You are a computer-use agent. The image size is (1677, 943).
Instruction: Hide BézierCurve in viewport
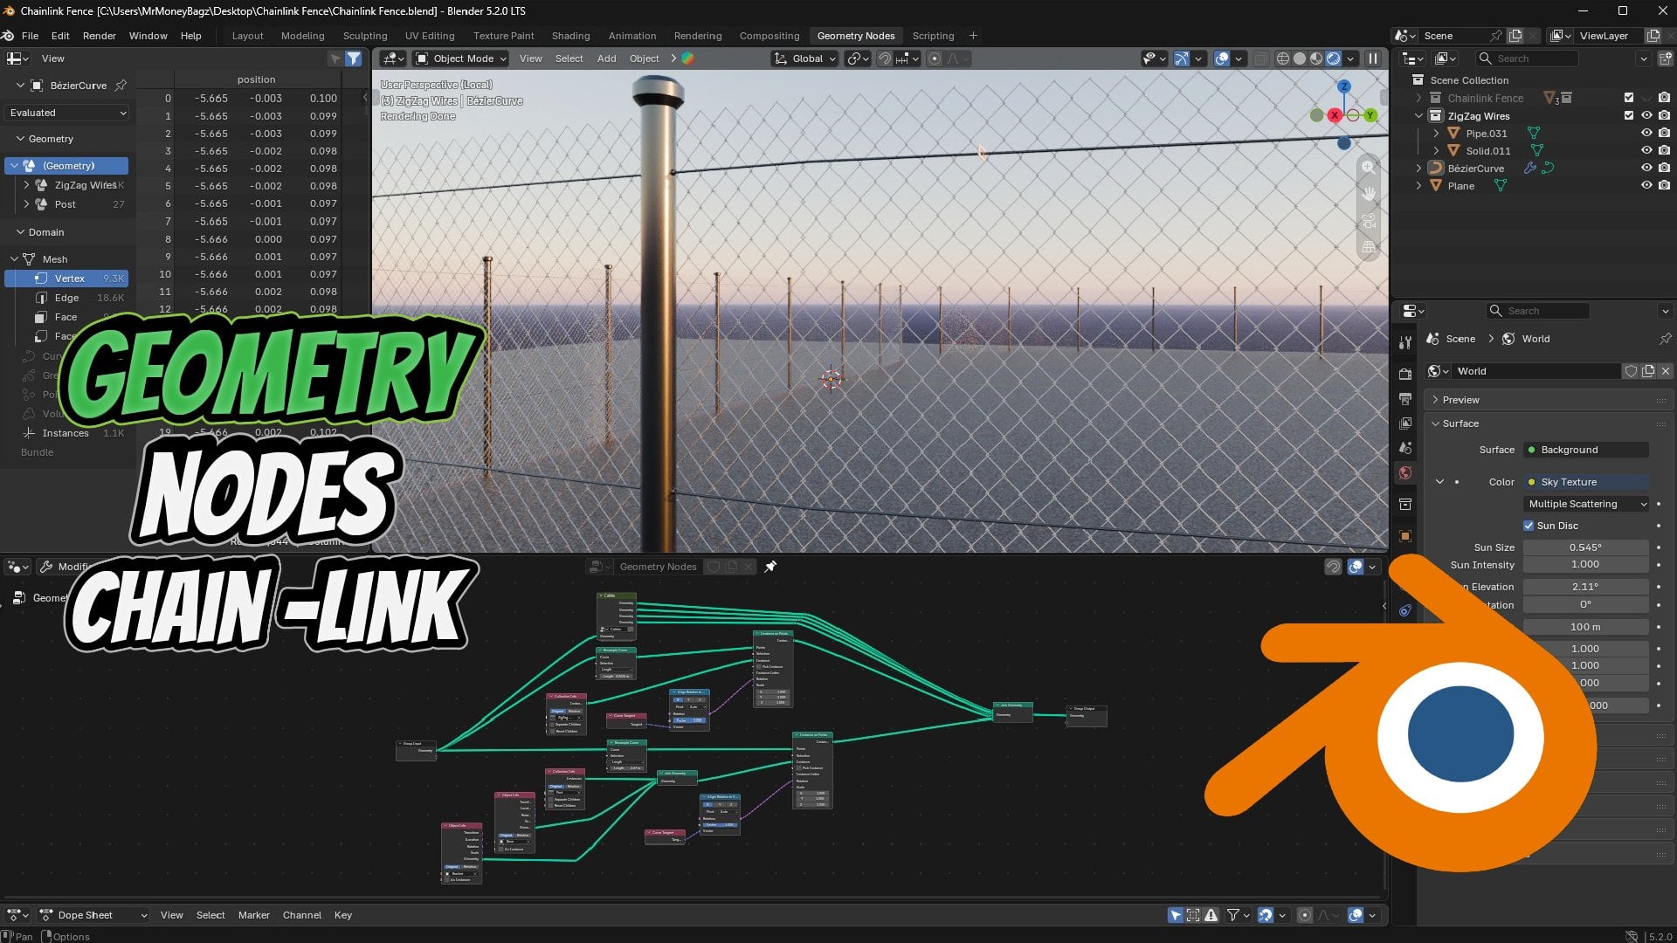1646,168
